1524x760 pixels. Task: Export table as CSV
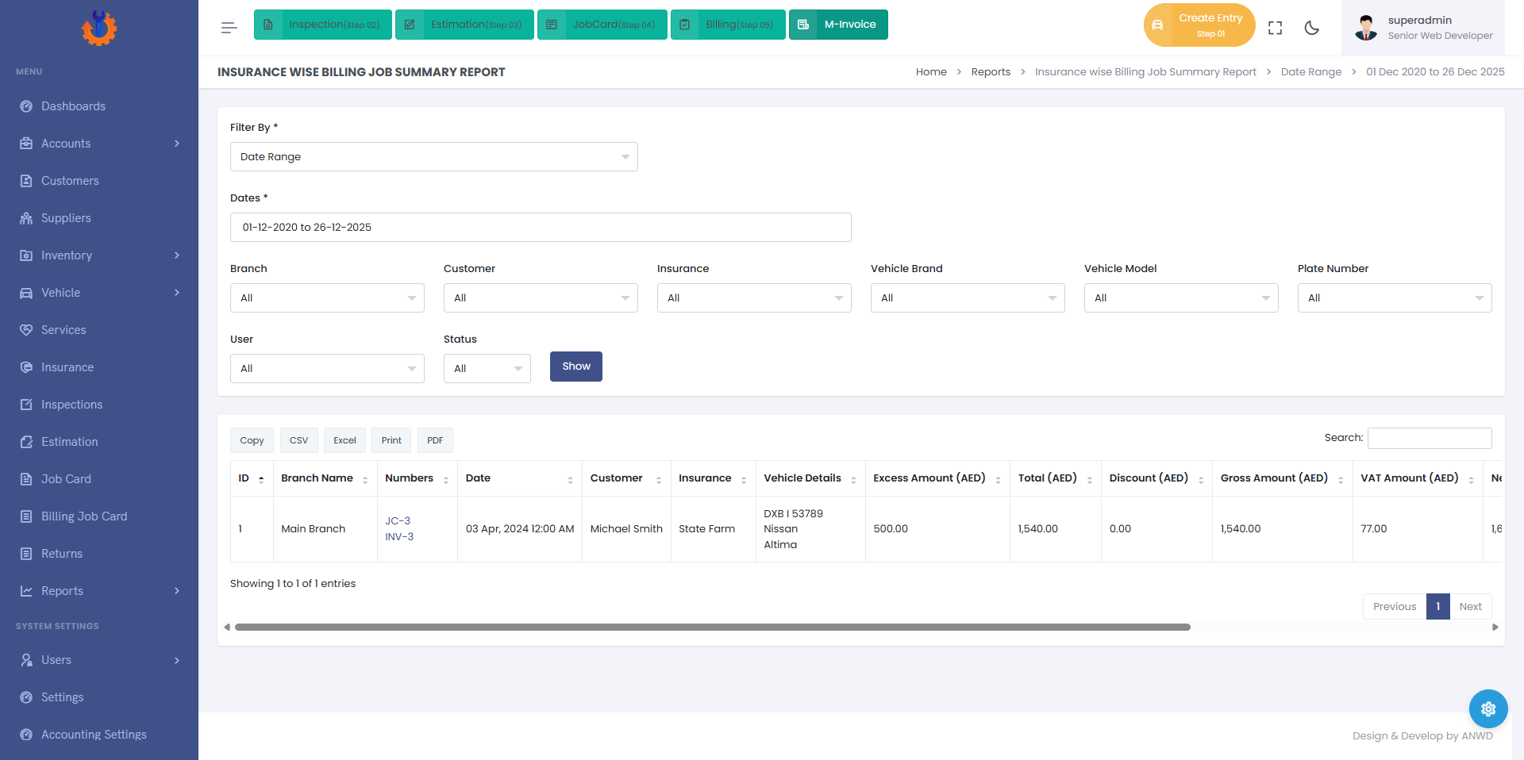pos(299,440)
